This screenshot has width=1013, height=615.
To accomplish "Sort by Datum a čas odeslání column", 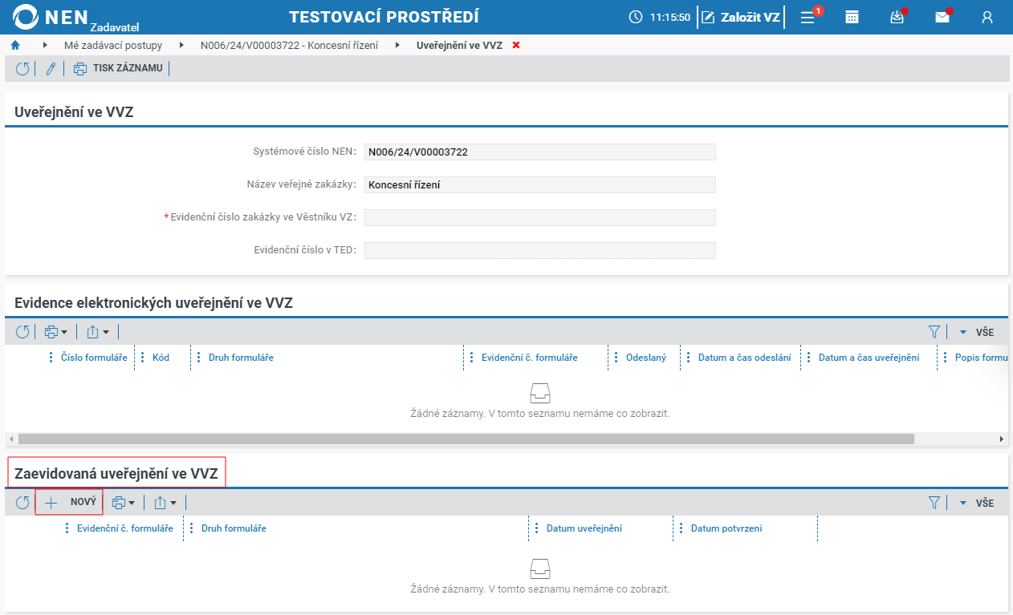I will (x=744, y=358).
